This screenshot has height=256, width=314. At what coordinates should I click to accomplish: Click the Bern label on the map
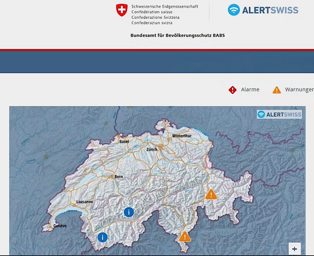118,176
